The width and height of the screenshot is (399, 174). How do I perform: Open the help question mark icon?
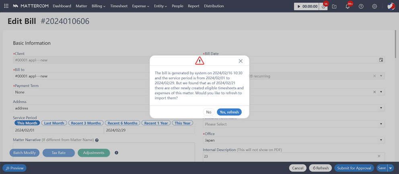(x=361, y=6)
